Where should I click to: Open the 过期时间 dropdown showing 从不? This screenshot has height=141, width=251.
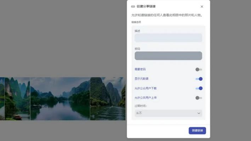click(x=168, y=113)
